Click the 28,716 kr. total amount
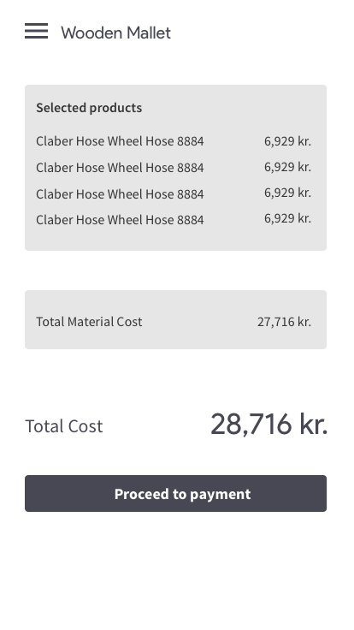 pyautogui.click(x=268, y=425)
